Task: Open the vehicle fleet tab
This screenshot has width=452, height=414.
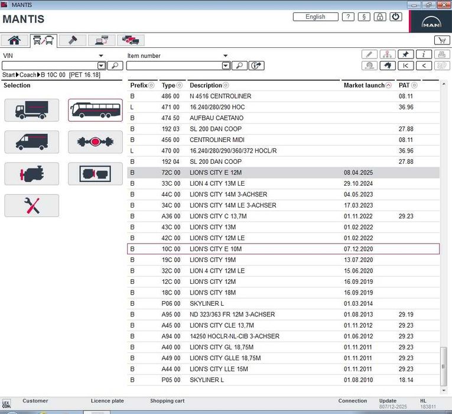Action: [131, 40]
